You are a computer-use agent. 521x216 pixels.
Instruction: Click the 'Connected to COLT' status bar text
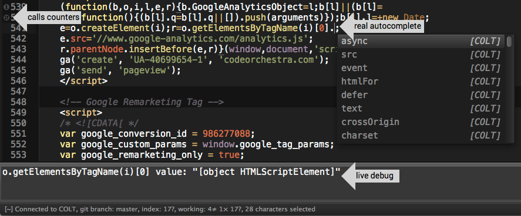[42, 209]
